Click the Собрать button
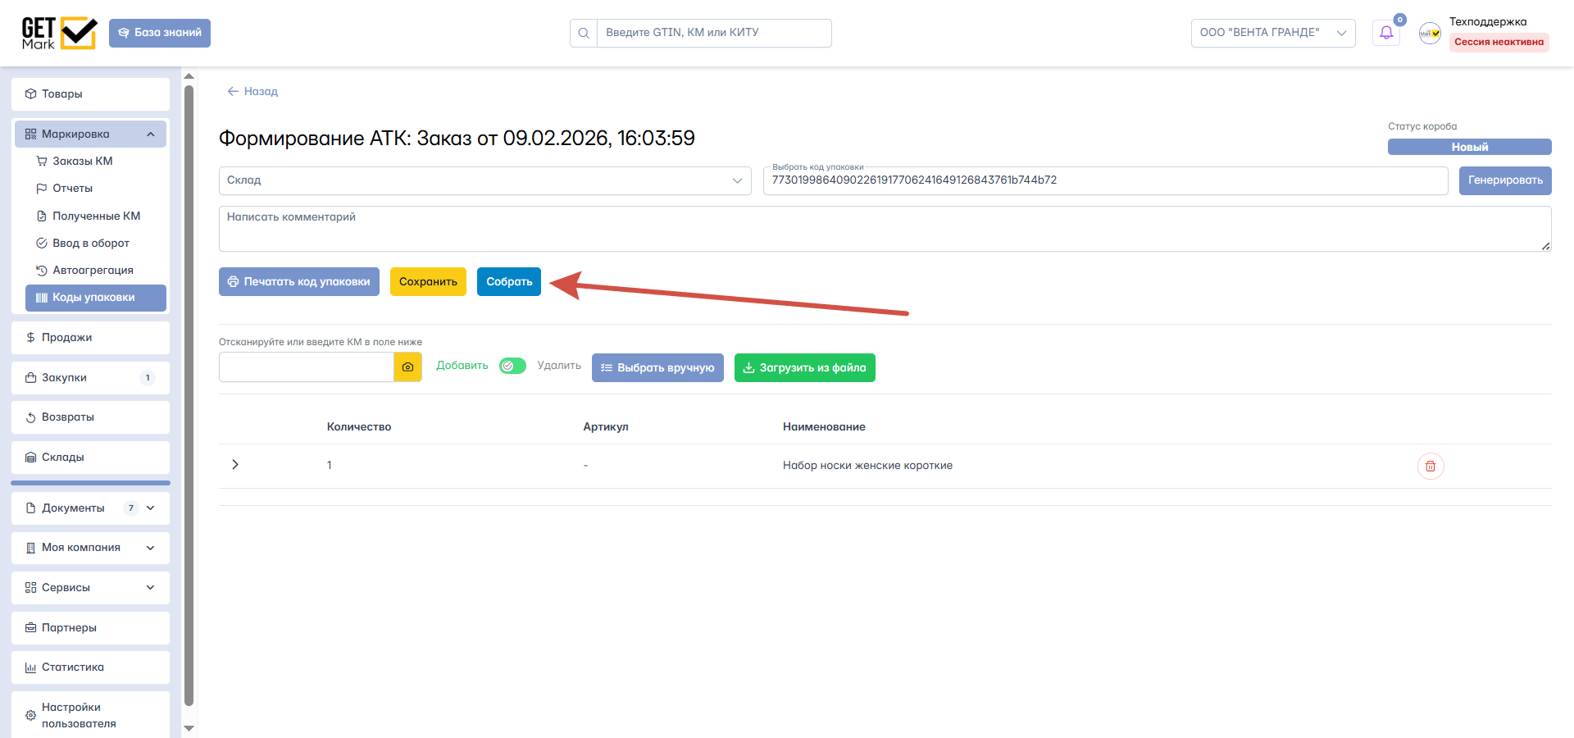 509,281
